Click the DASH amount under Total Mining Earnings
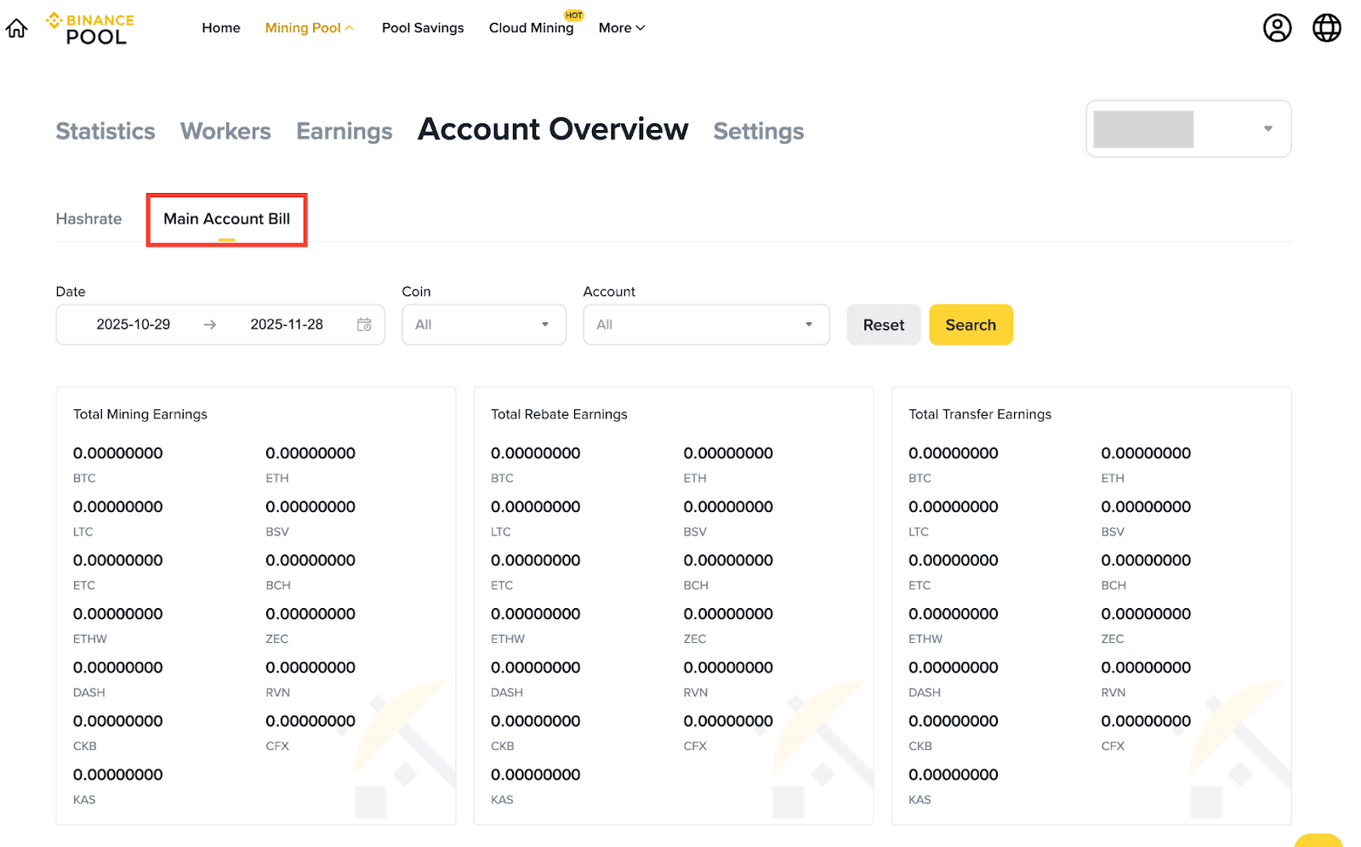Viewport: 1361px width, 847px height. [118, 668]
